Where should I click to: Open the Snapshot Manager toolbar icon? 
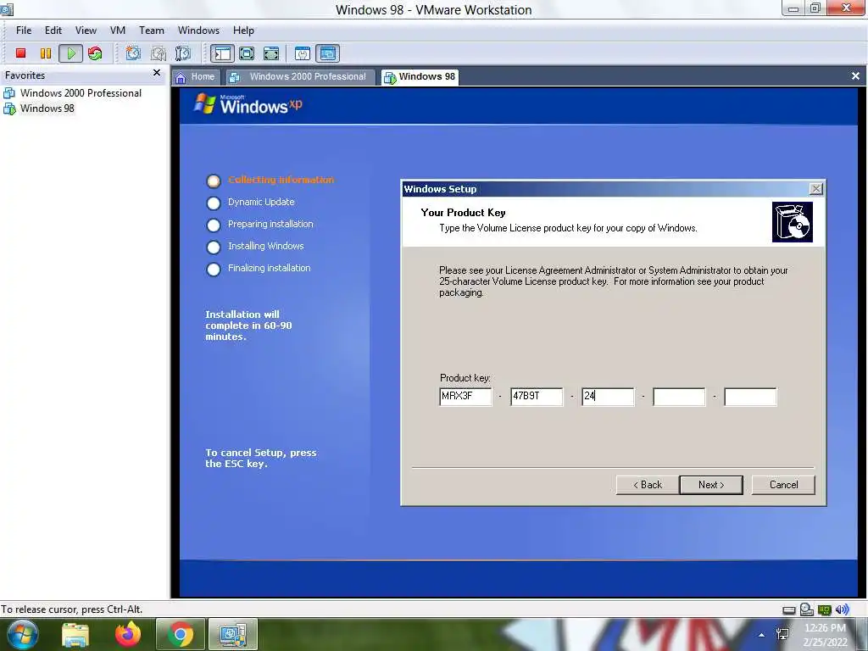[183, 53]
